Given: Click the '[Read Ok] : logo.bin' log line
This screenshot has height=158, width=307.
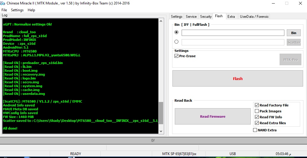Looking at the screenshot, I should [x=19, y=78].
